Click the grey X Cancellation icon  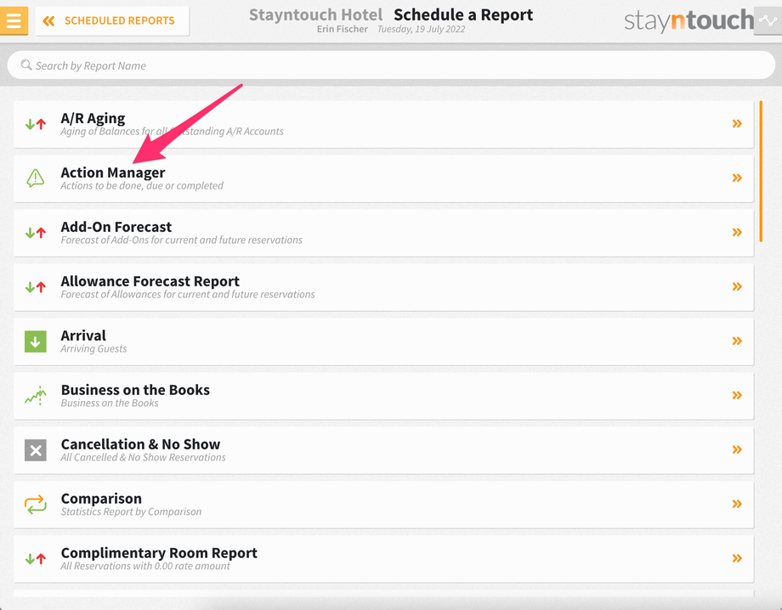pyautogui.click(x=36, y=450)
